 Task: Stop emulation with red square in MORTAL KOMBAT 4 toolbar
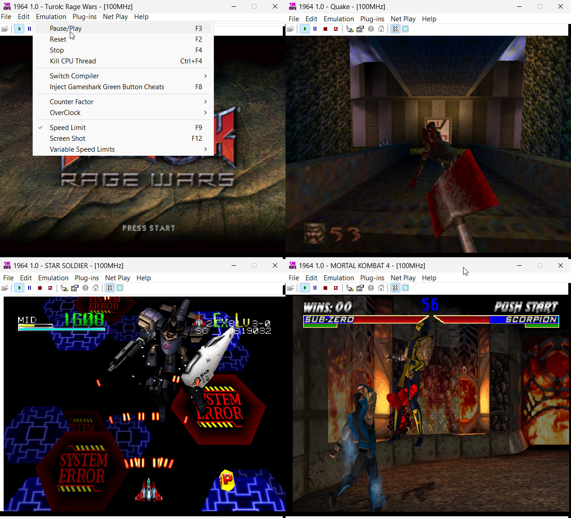click(x=325, y=288)
